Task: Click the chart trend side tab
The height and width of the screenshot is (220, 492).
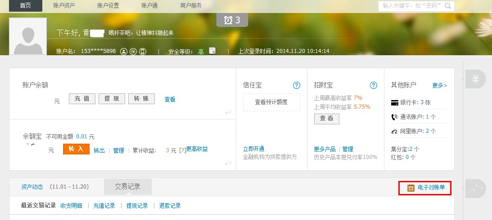Action: (x=475, y=189)
